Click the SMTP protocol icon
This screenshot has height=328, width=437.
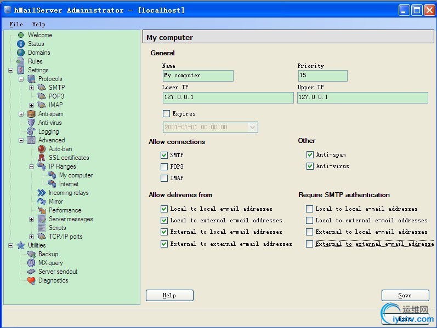tap(42, 88)
